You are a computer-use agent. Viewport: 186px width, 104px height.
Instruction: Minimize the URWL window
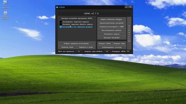pos(126,7)
